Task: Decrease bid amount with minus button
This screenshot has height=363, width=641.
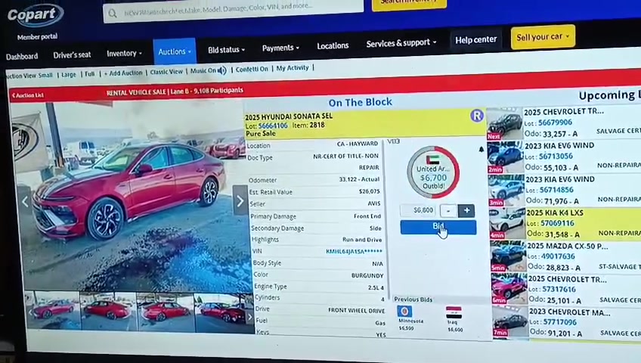Action: [448, 210]
